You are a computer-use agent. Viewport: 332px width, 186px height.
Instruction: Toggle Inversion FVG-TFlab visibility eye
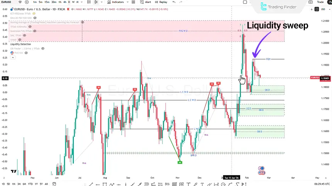pos(35,31)
